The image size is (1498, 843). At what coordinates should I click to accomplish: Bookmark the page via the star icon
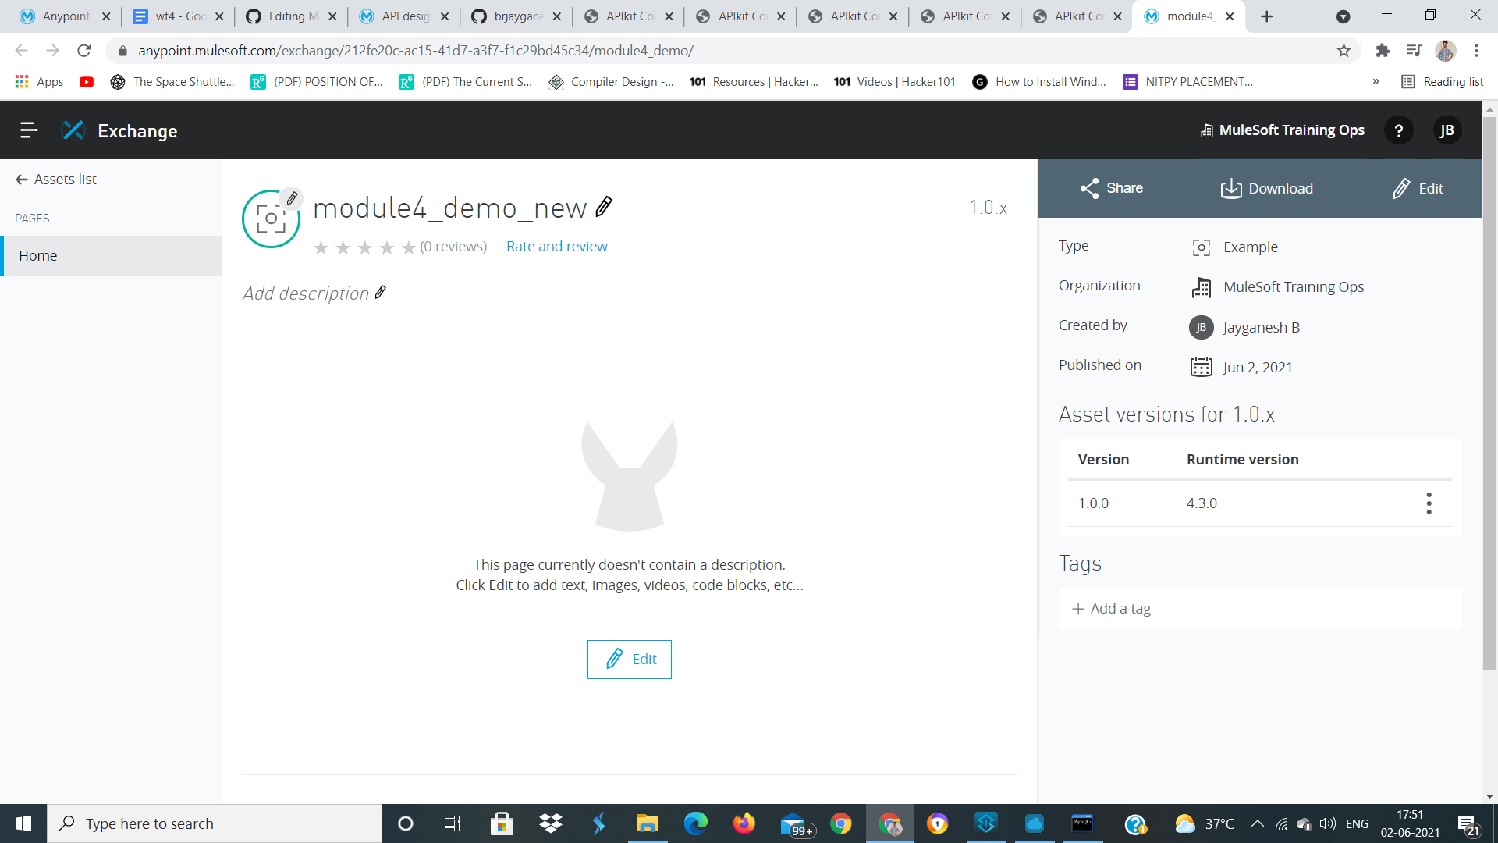pyautogui.click(x=1344, y=50)
